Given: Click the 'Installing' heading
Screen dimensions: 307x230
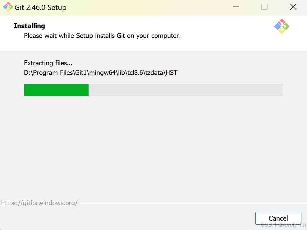Looking at the screenshot, I should (x=30, y=26).
